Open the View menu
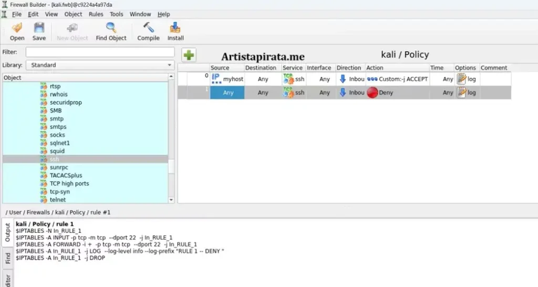The height and width of the screenshot is (287, 538). [51, 14]
